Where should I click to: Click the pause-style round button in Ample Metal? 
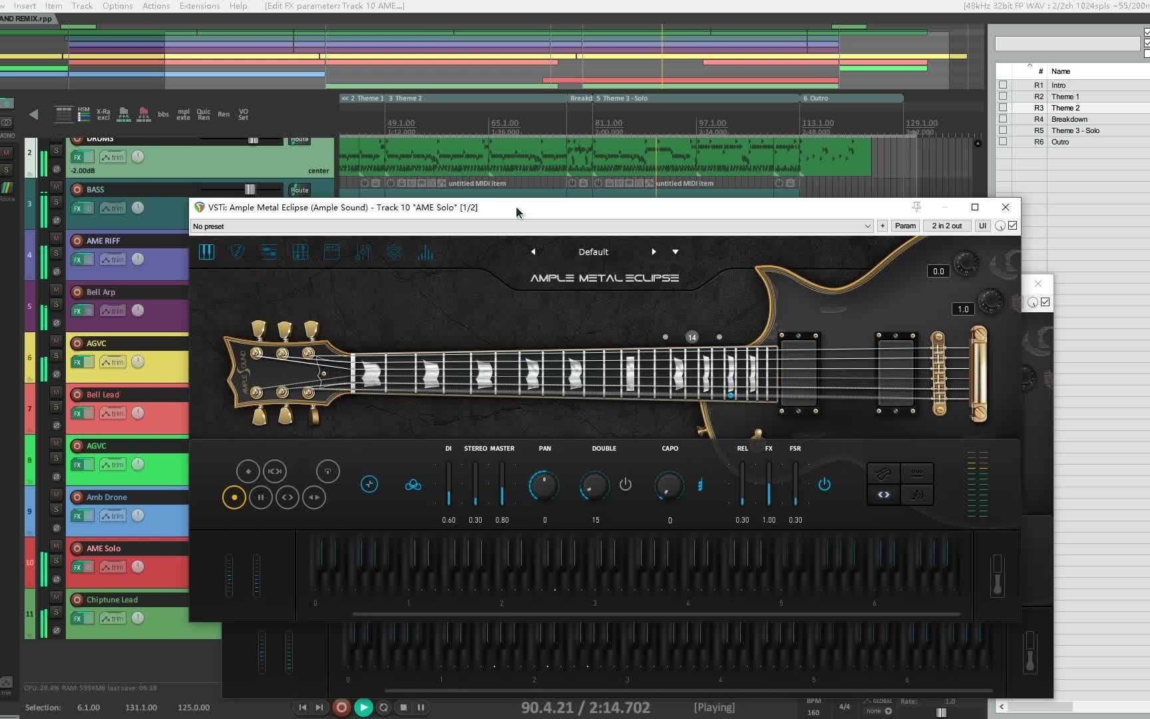(261, 497)
